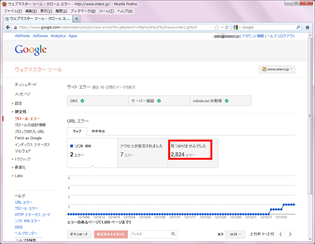Open インデックス ステータス in the sidebar
Image resolution: width=315 pixels, height=244 pixels.
point(32,145)
